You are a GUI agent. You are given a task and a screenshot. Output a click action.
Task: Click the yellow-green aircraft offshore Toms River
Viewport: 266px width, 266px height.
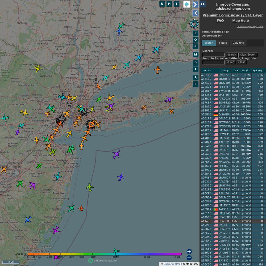(x=90, y=187)
